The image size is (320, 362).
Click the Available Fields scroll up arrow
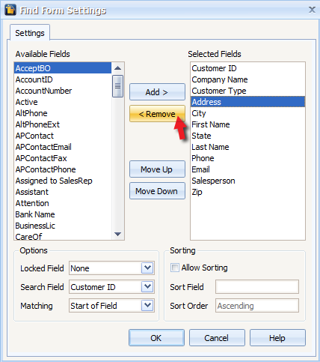point(117,68)
